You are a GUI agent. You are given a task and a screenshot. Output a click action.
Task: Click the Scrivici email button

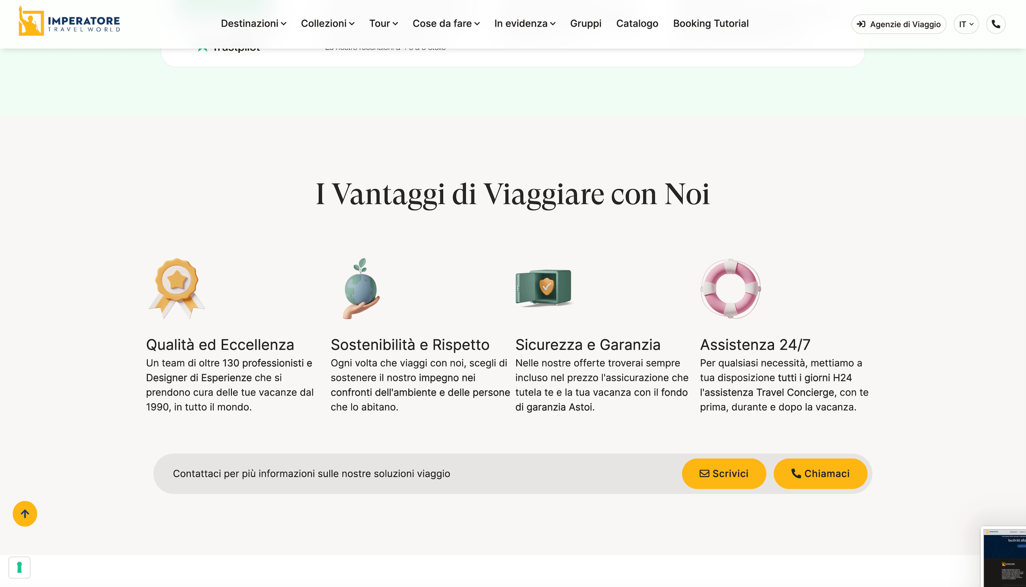[x=724, y=474]
